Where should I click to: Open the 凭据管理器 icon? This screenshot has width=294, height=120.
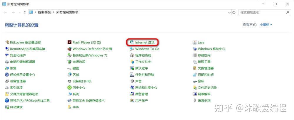pos(195,68)
